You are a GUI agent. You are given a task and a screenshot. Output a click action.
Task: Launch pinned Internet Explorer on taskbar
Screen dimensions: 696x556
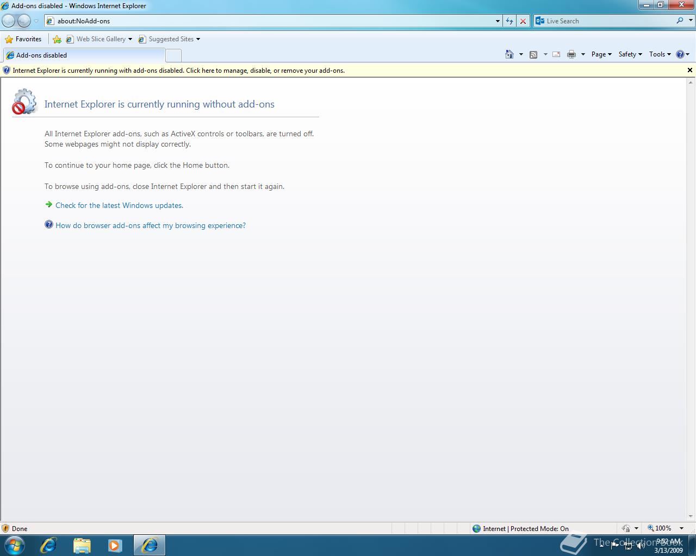coord(48,545)
